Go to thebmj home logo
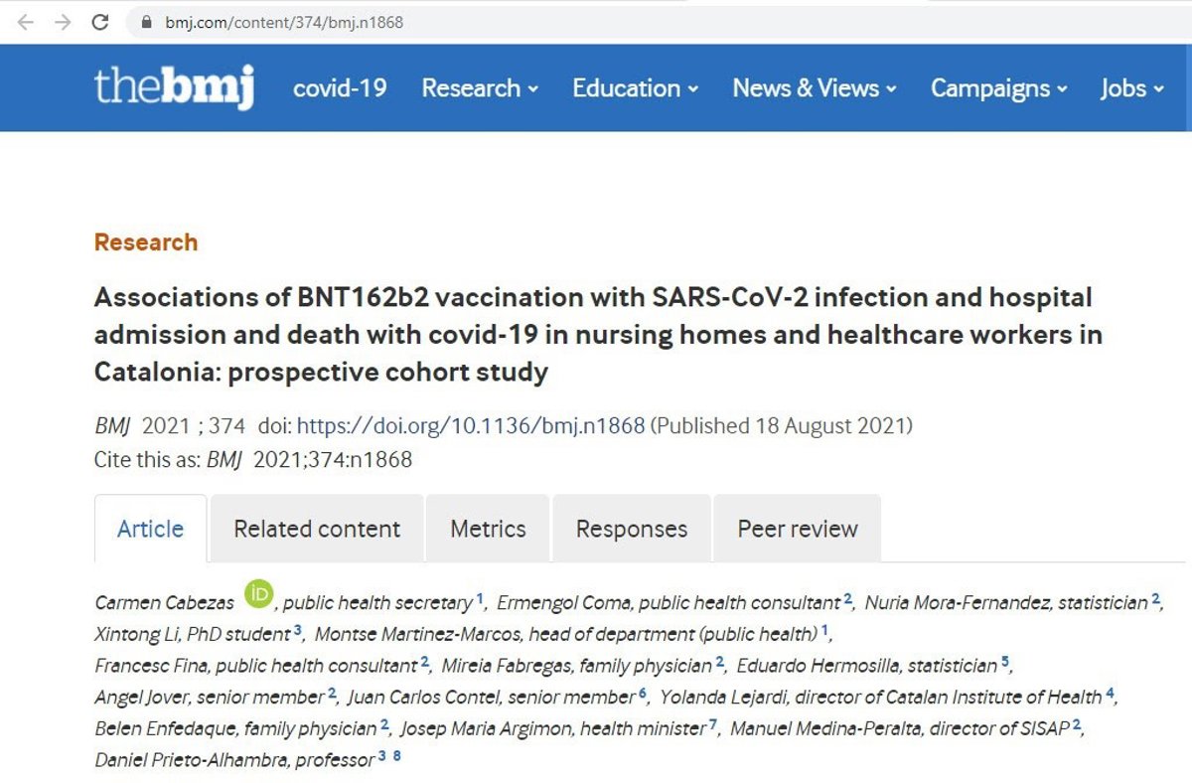The width and height of the screenshot is (1192, 783). coord(174,87)
